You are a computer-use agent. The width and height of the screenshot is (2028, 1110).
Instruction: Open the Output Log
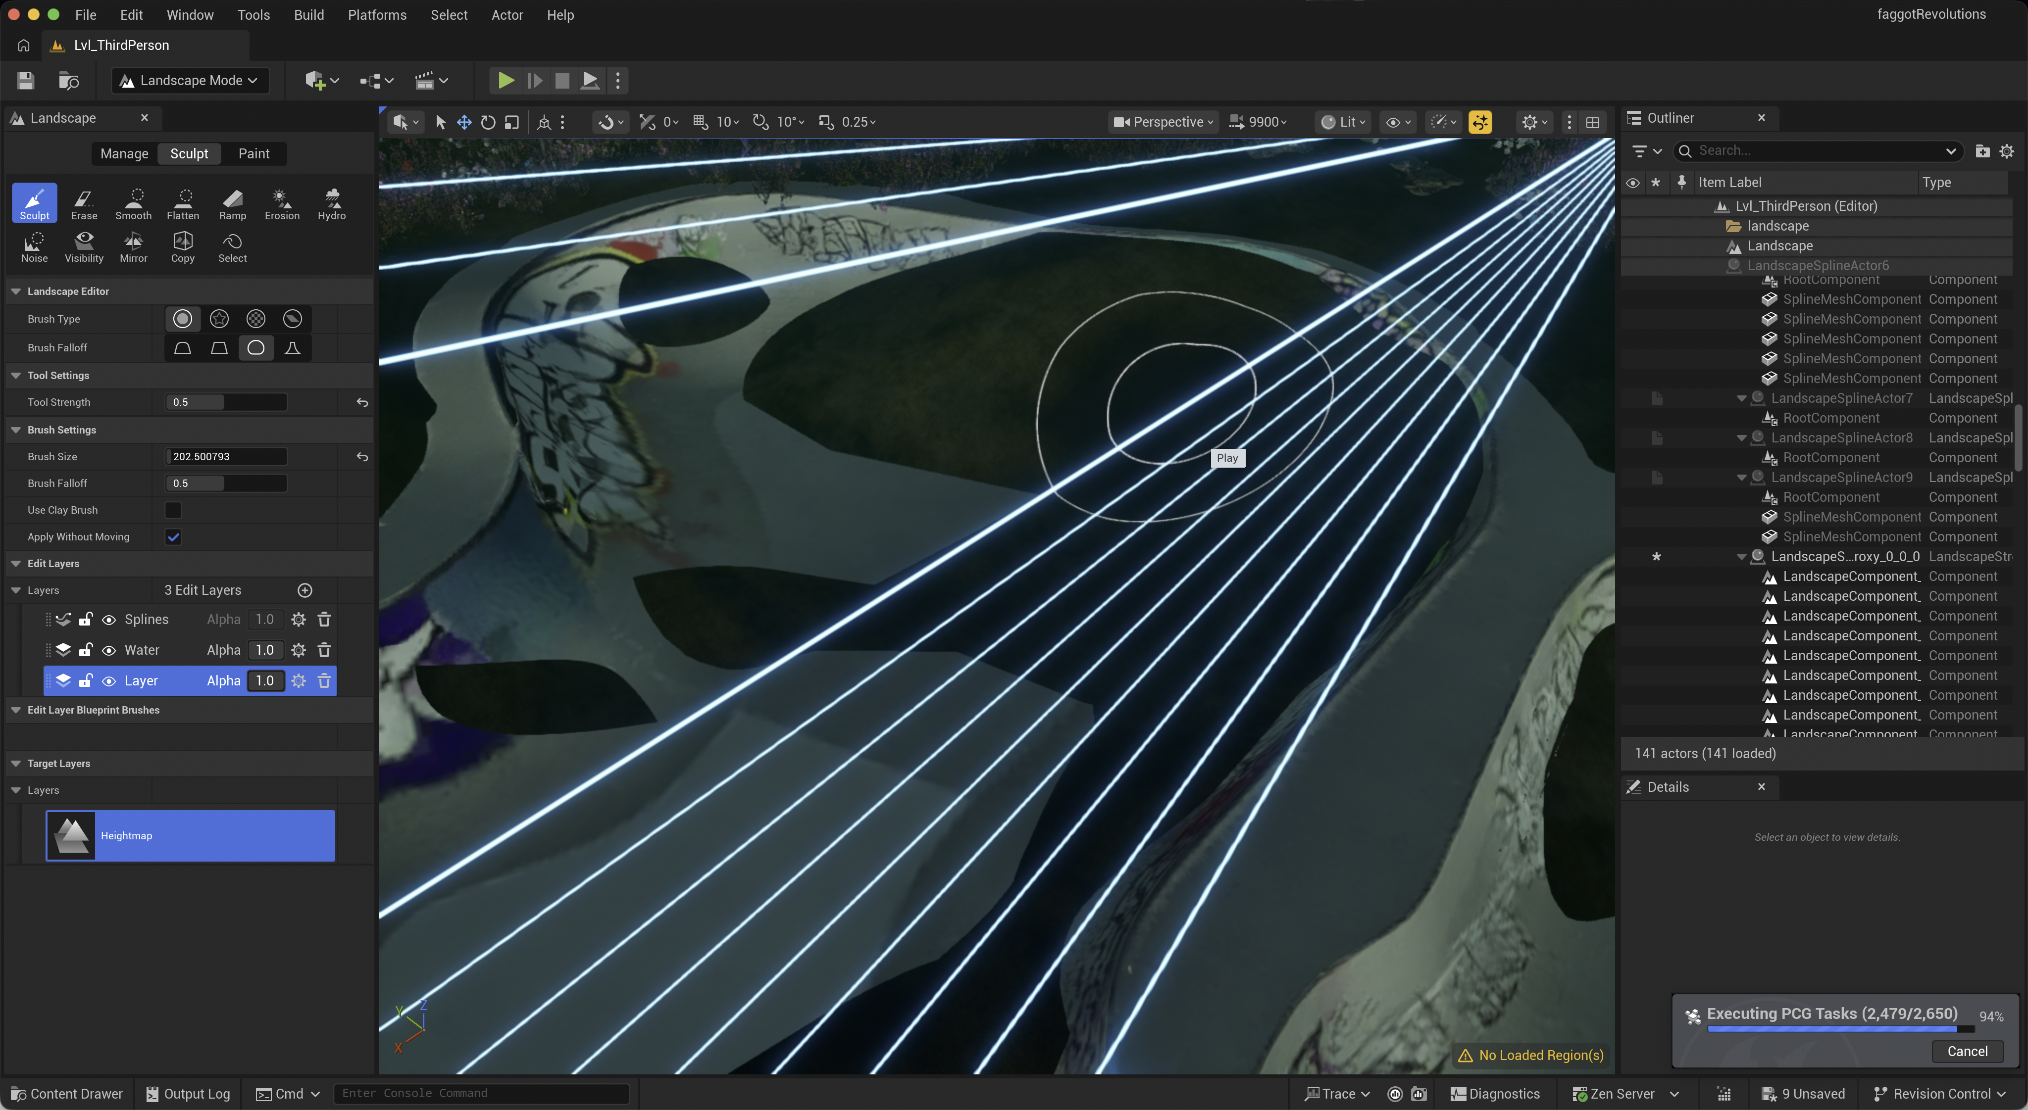point(189,1094)
